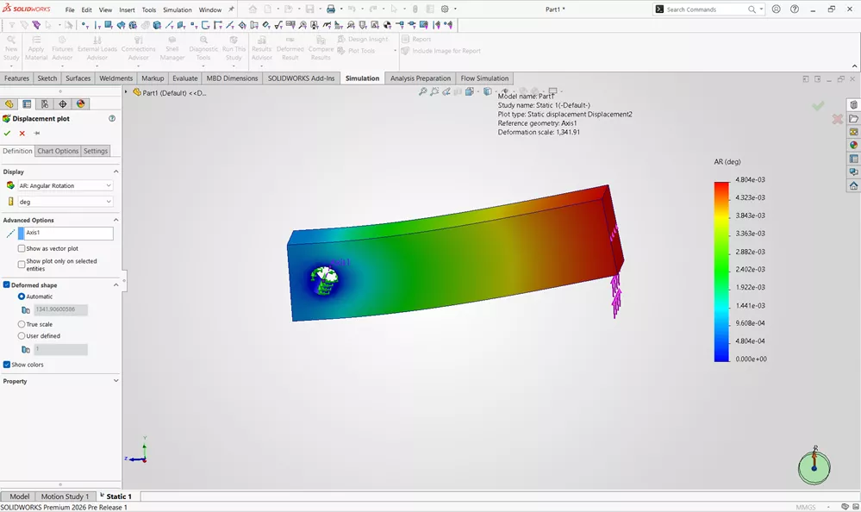The height and width of the screenshot is (512, 861).
Task: Click the Design Insight button
Action: tap(366, 39)
